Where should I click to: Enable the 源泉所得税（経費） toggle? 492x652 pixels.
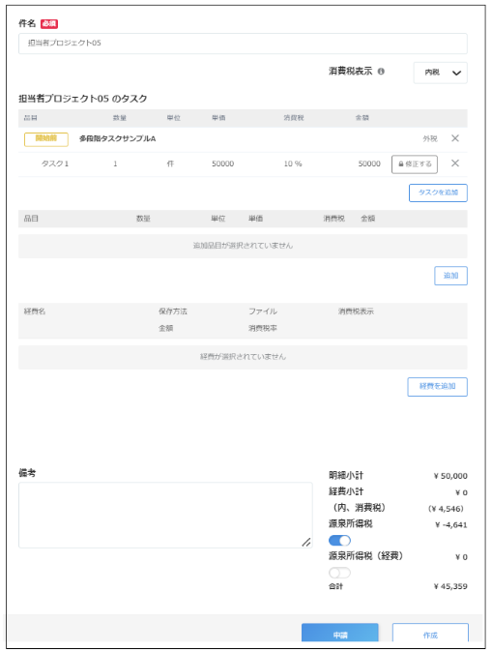coord(339,573)
